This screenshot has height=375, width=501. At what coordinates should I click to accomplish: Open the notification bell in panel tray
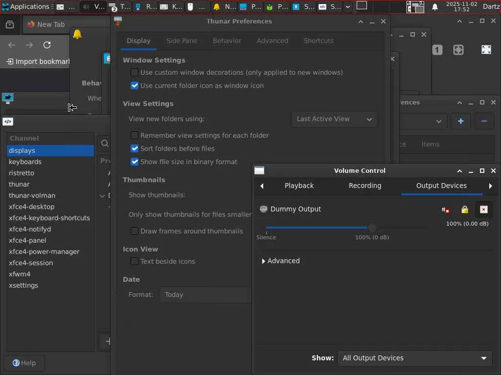coord(435,7)
